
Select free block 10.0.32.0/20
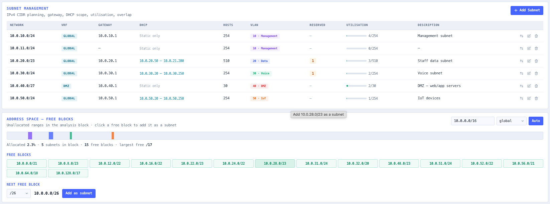(x=358, y=163)
